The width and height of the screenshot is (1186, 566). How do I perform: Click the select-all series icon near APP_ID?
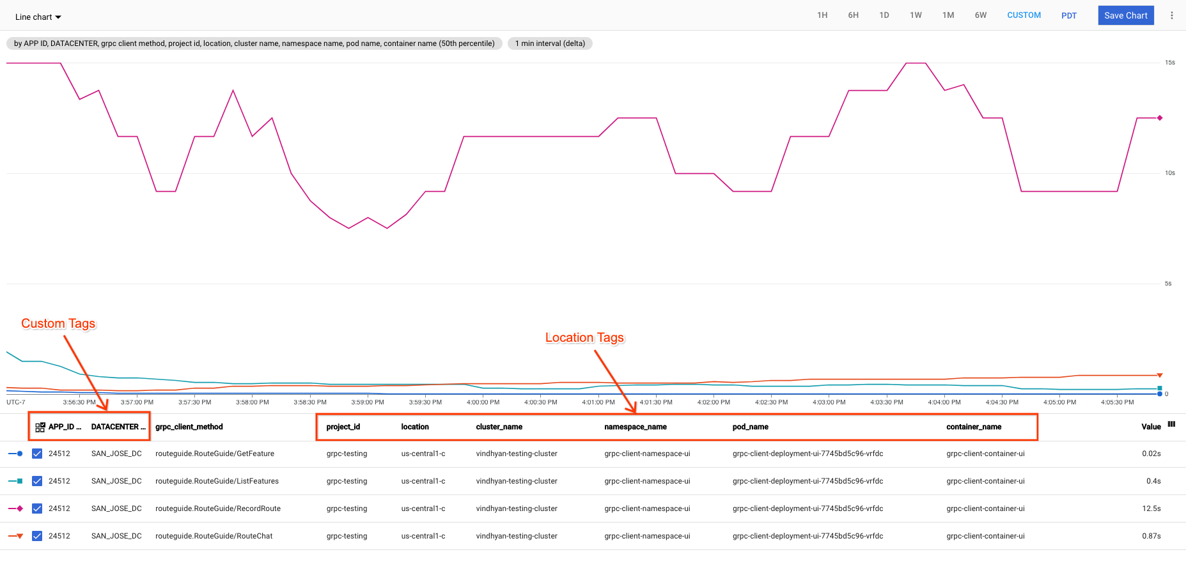click(x=40, y=427)
